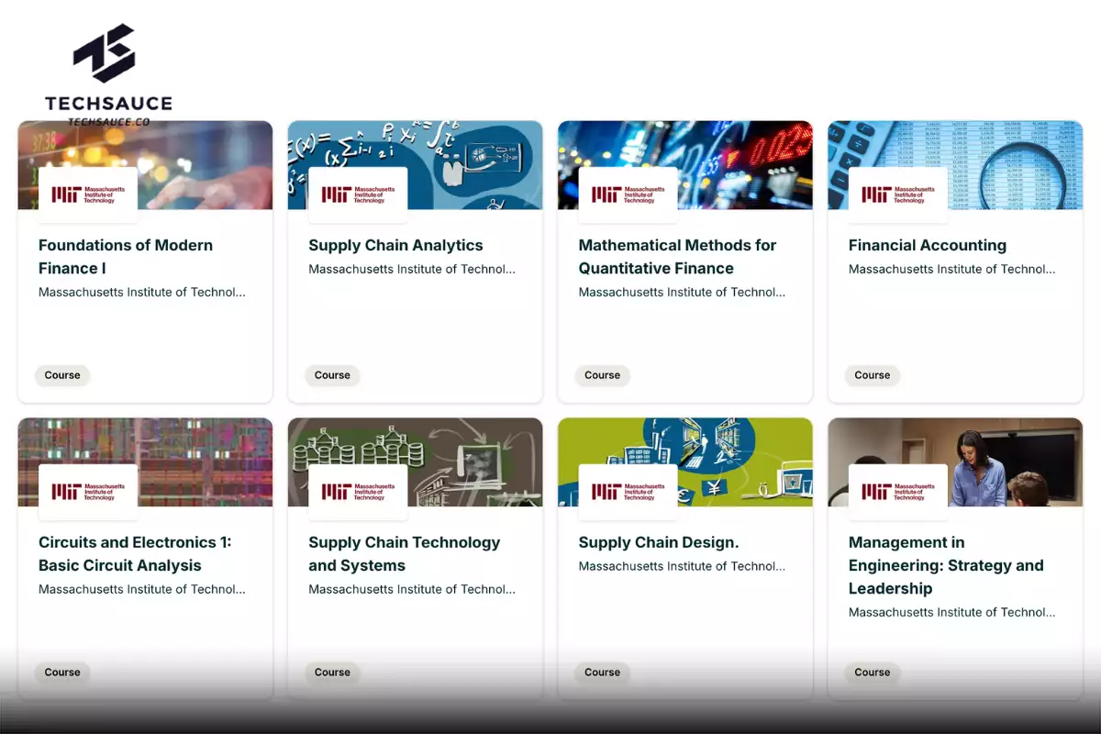Click MIT logo on Mathematical Methods card
The image size is (1101, 734).
[628, 195]
